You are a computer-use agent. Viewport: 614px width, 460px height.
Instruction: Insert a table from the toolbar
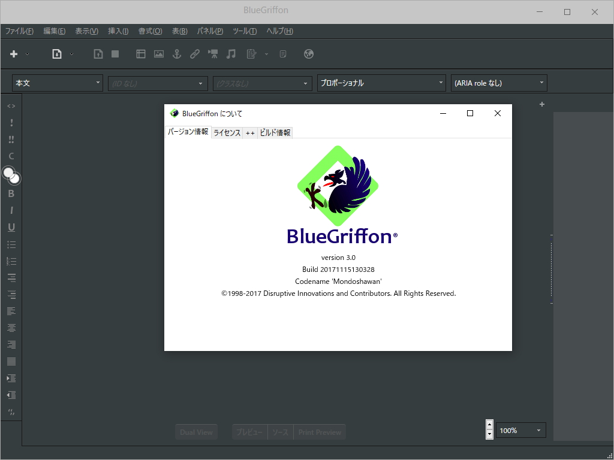point(141,54)
